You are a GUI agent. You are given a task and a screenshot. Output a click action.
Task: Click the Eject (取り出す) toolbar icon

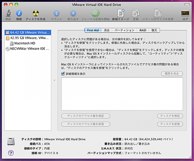click(x=73, y=13)
